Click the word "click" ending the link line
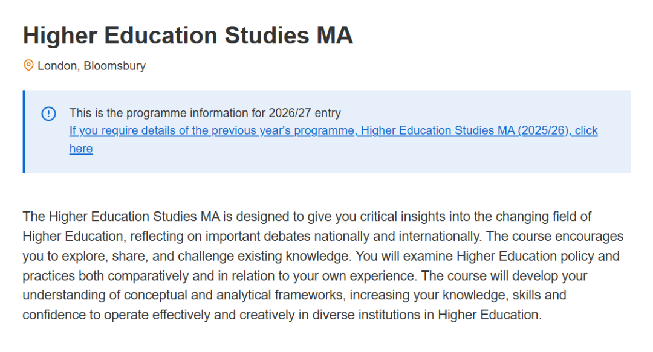The height and width of the screenshot is (352, 653). (586, 131)
